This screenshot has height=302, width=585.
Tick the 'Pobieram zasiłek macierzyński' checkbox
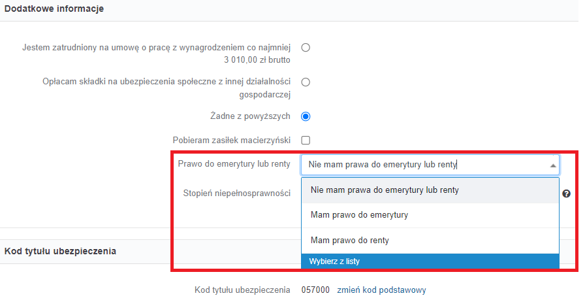click(x=306, y=140)
